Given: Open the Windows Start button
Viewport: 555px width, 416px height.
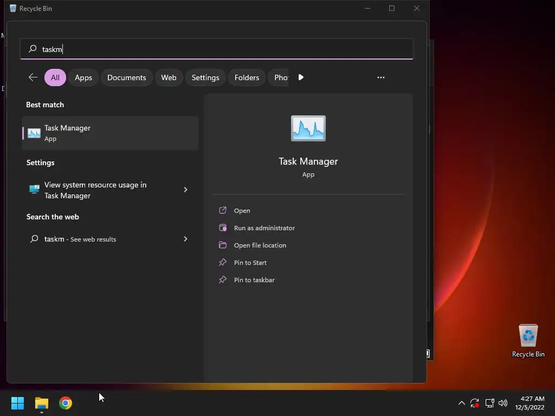Looking at the screenshot, I should [17, 403].
